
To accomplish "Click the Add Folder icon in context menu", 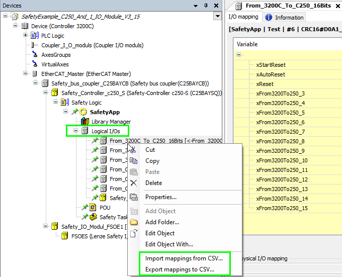I will coord(133,222).
